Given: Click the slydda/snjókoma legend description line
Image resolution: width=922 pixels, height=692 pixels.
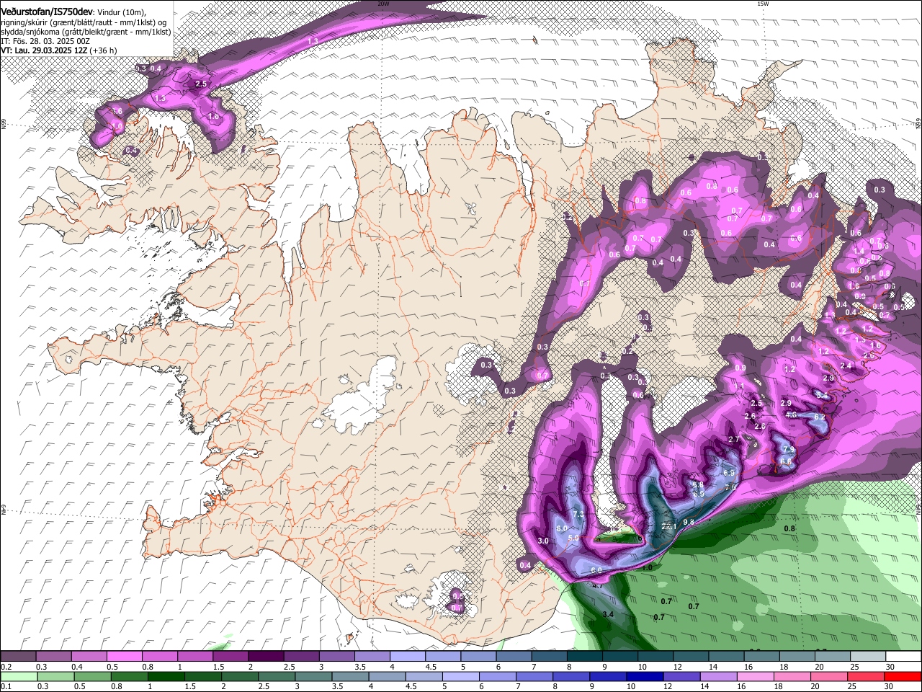Looking at the screenshot, I should (x=86, y=31).
